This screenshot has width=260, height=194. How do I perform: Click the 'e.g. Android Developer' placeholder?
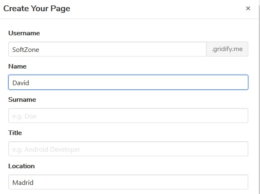tap(46, 149)
